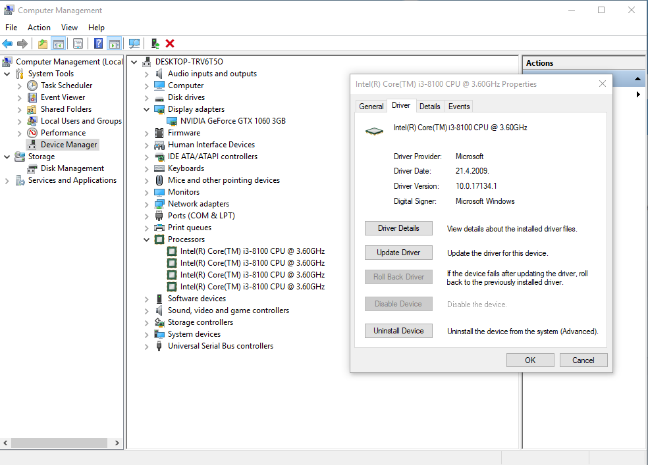Screen dimensions: 648x465
Task: Collapse the Processors category
Action: tap(146, 239)
